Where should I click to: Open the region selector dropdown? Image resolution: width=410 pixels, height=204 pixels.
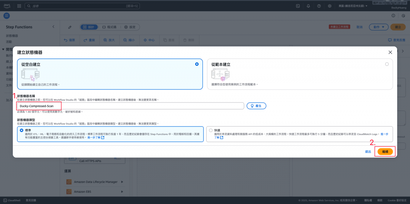pos(353,6)
